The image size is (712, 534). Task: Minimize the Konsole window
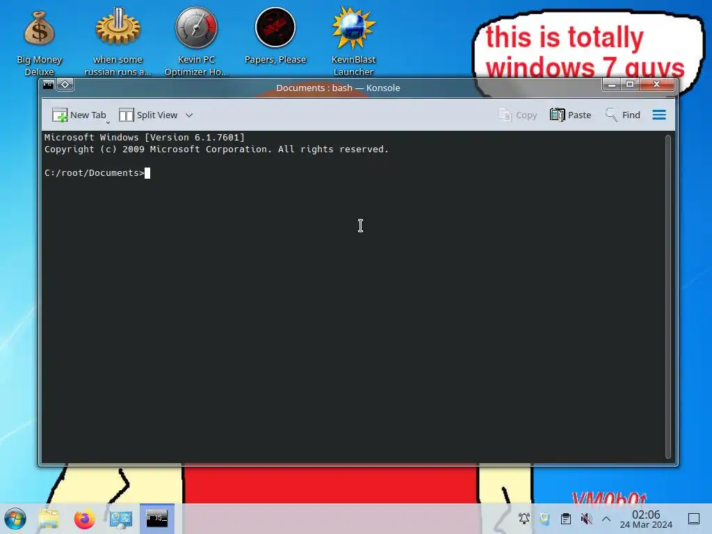pos(612,84)
